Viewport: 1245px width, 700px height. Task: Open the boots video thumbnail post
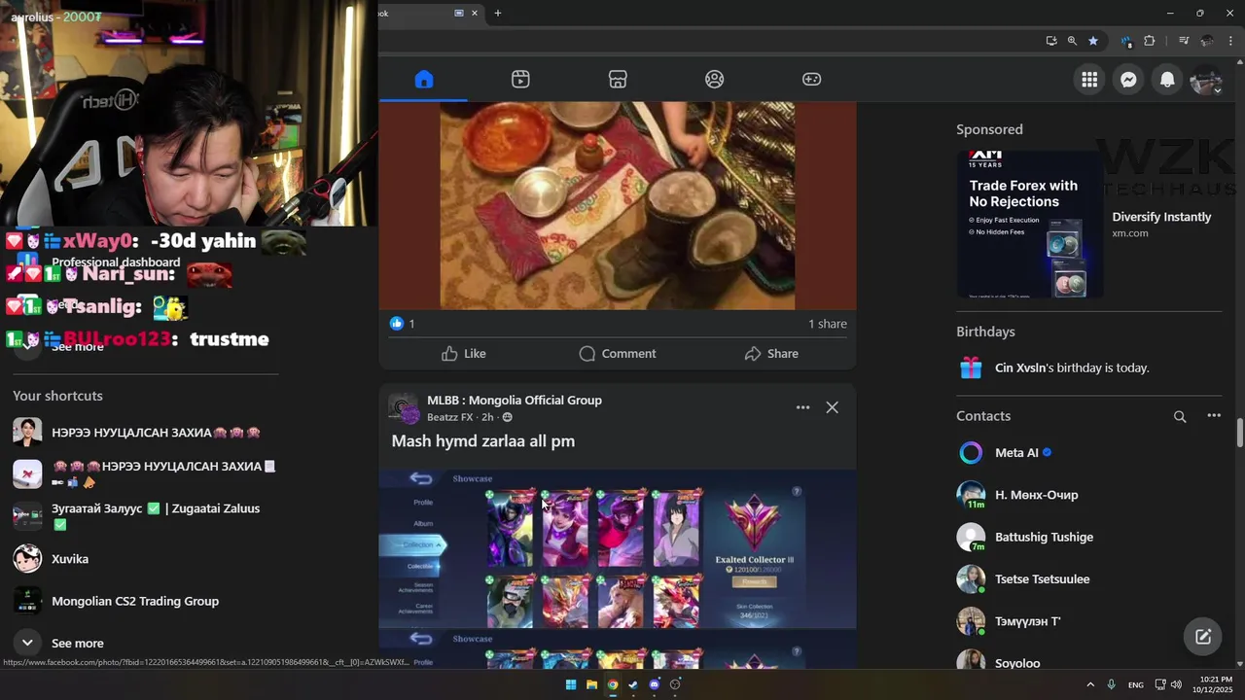pyautogui.click(x=618, y=205)
